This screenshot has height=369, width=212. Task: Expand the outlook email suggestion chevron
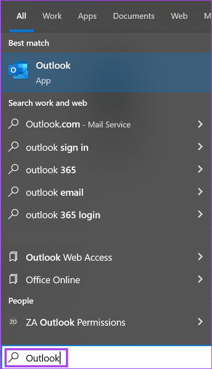pos(200,192)
